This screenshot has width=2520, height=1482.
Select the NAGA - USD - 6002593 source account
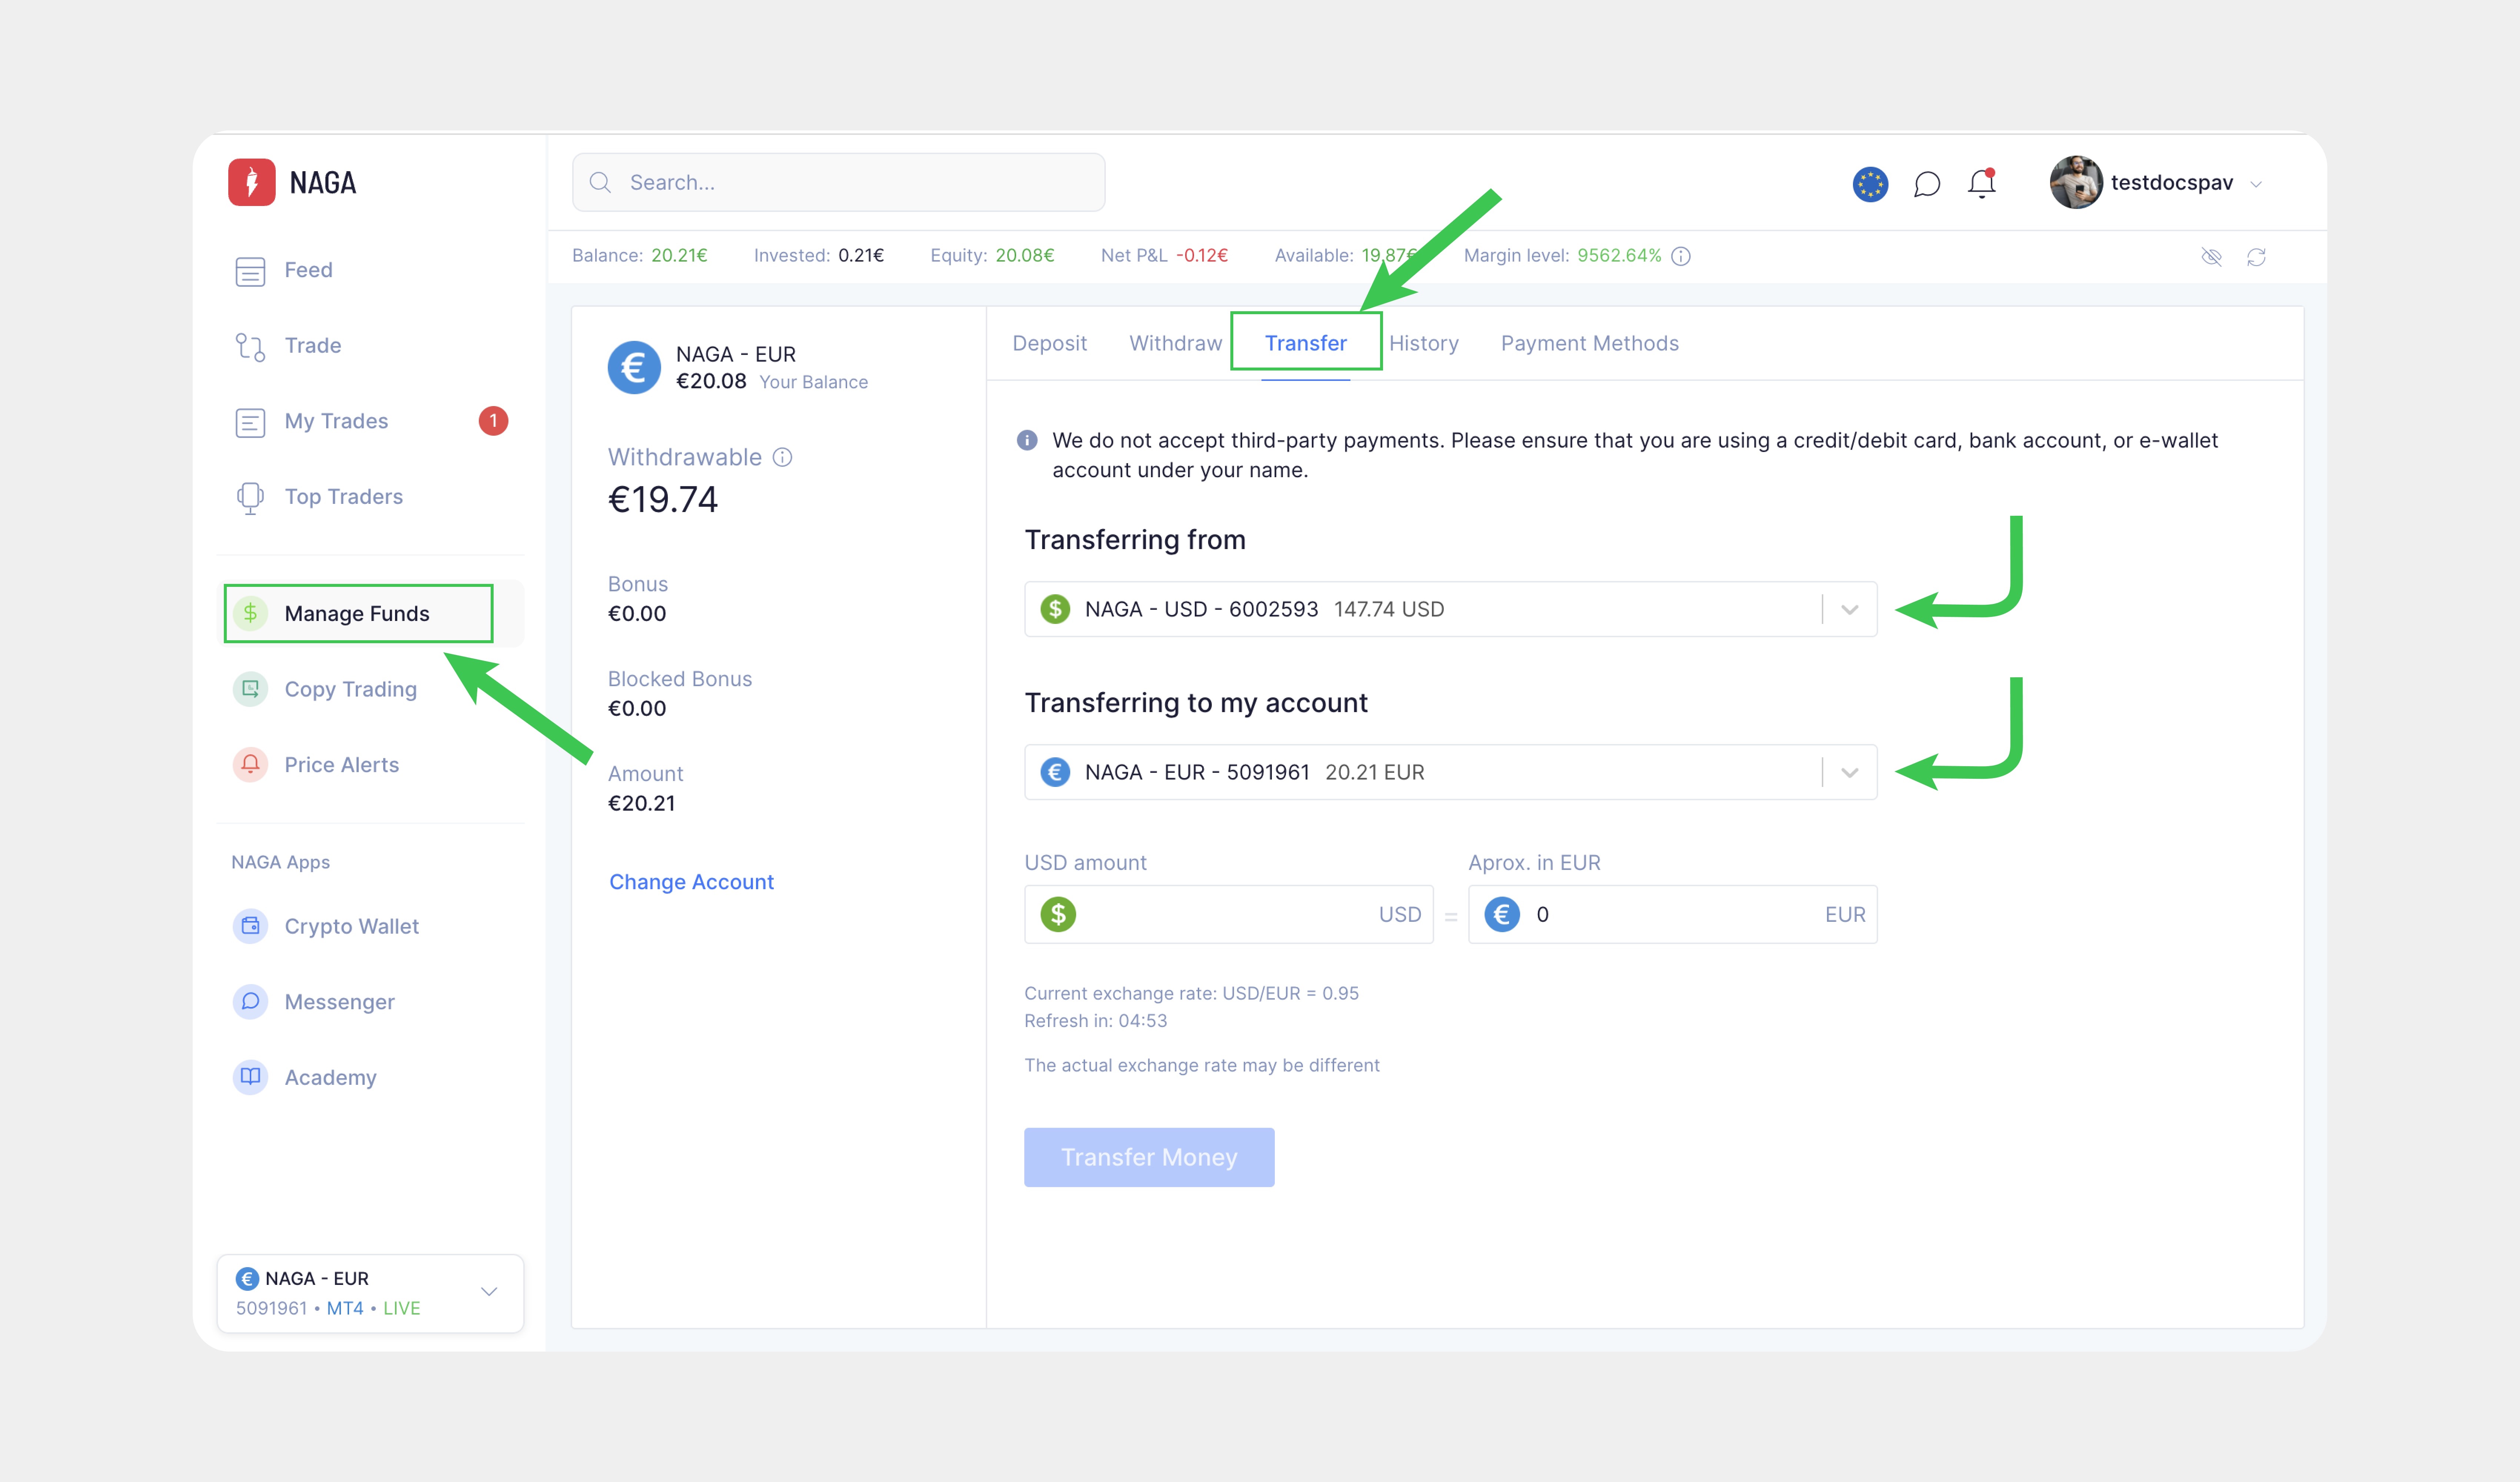(x=1450, y=609)
